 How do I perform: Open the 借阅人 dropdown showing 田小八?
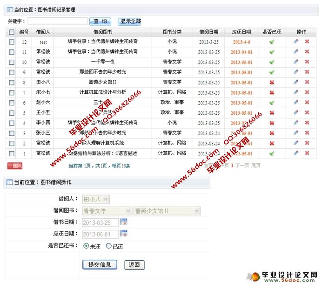point(96,199)
